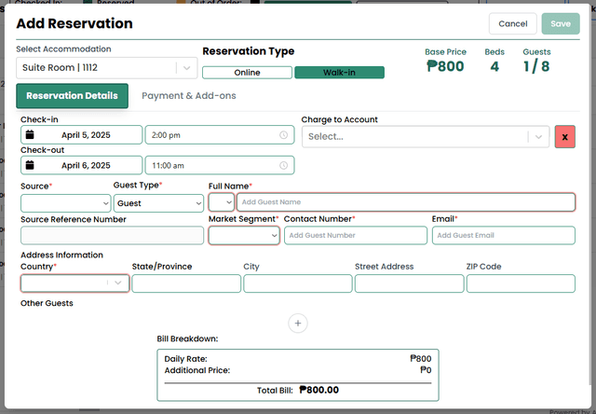
Task: Open the Reservation Details tab
Action: tap(72, 95)
